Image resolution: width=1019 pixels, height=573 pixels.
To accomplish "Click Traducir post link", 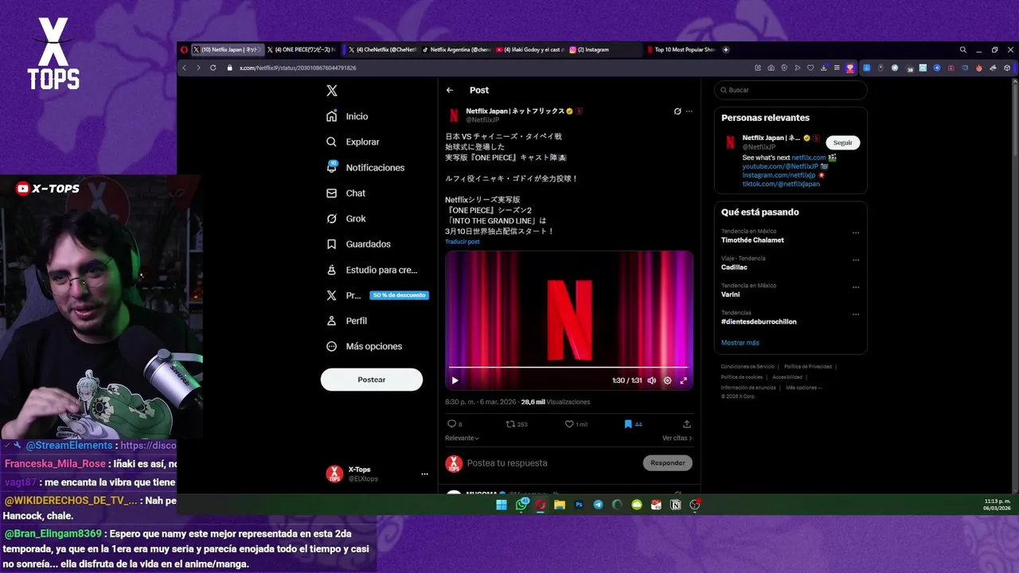I will pyautogui.click(x=463, y=241).
